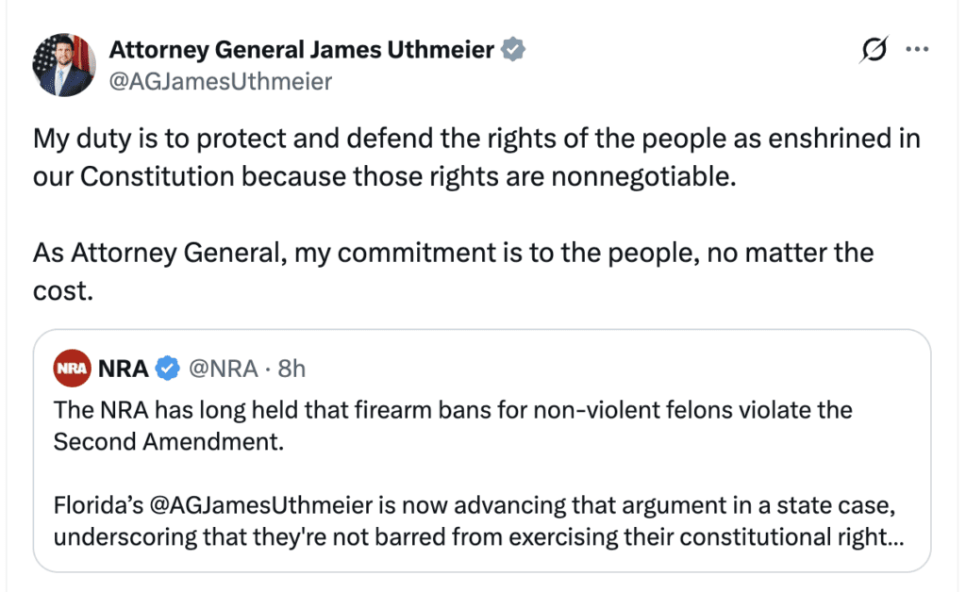The height and width of the screenshot is (592, 966).
Task: Click the NRA account name in quote
Action: click(x=124, y=369)
